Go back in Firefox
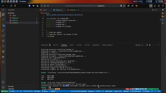Viewport: 166px width, 93px height. [3, 6]
